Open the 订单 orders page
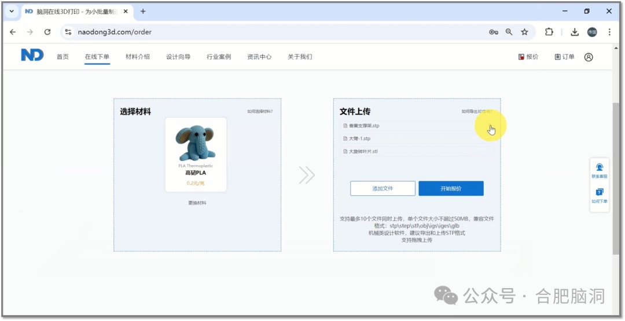Screen dimensions: 625x321 [x=564, y=57]
